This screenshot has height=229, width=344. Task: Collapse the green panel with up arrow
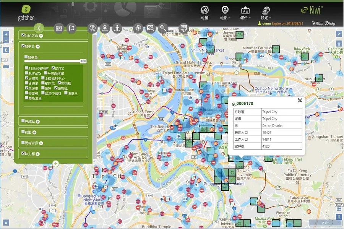tap(56, 163)
